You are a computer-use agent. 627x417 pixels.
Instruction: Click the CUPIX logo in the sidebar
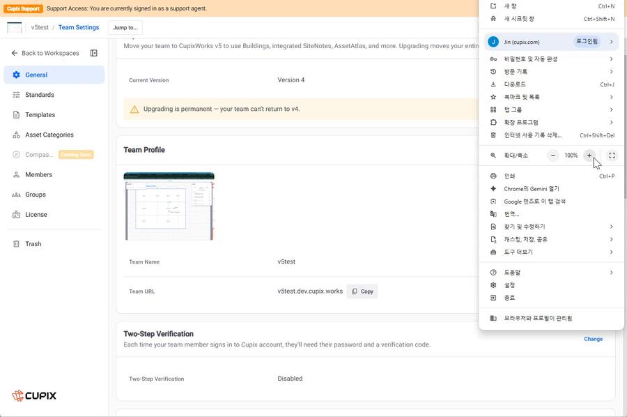click(x=34, y=395)
